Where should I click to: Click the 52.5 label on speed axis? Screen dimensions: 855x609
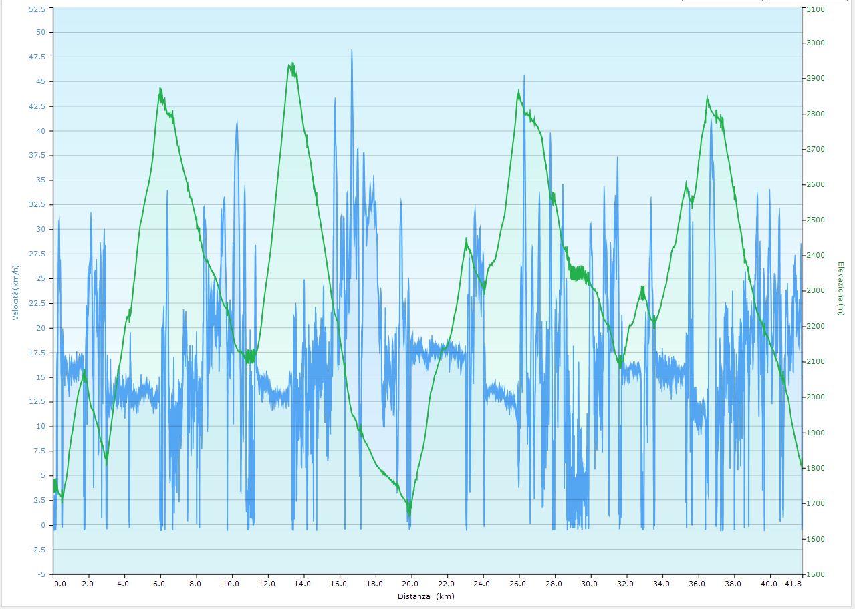[x=37, y=9]
